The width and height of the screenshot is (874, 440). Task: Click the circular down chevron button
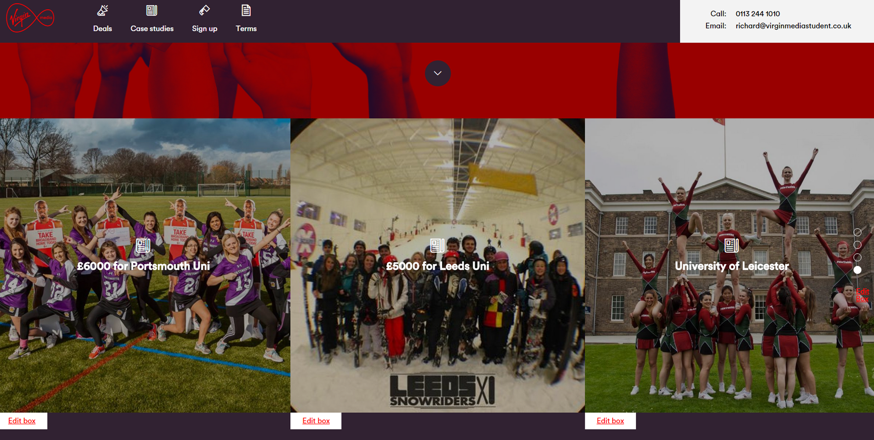[x=437, y=73]
